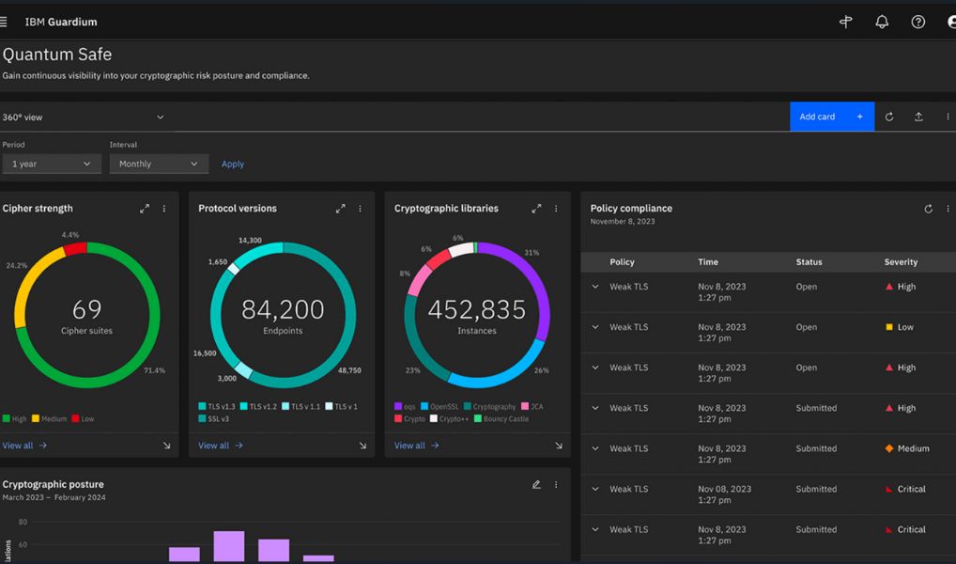
Task: Expand the Weak TLS row dated Nov 08, 2023
Action: (x=595, y=489)
